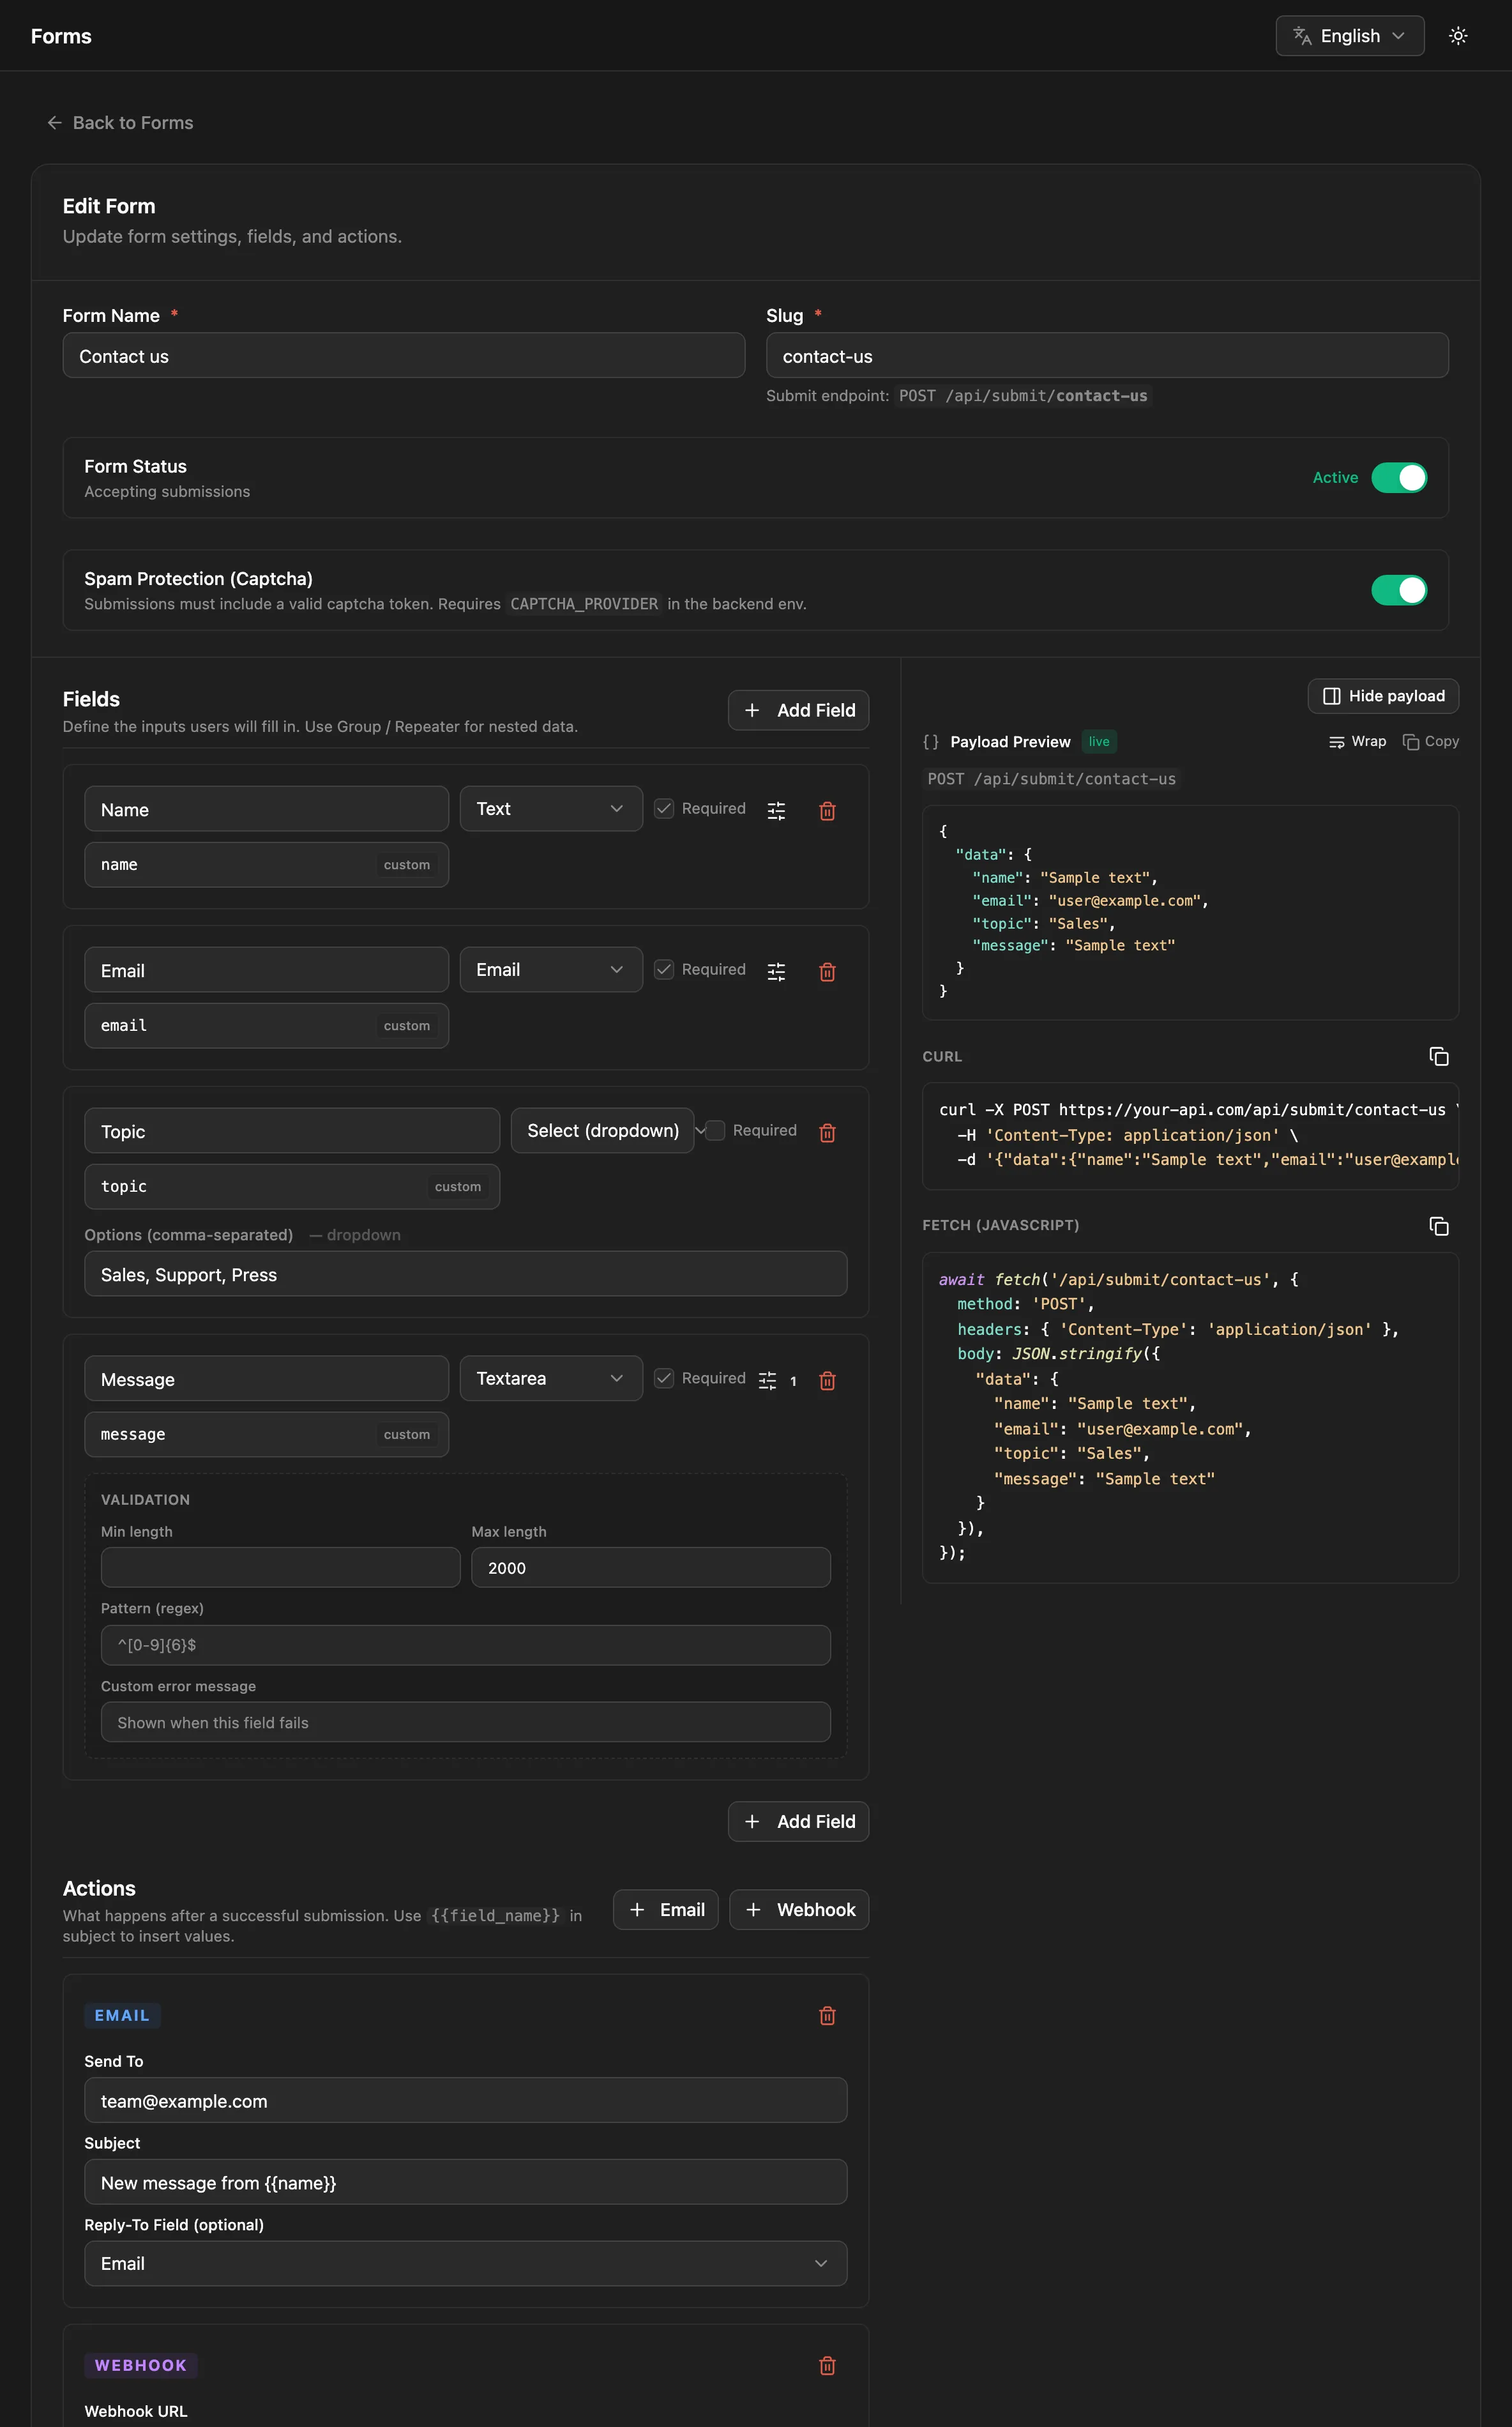Screen dimensions: 1512x2427
Task: Uncheck Required for the Name field
Action: pos(664,808)
